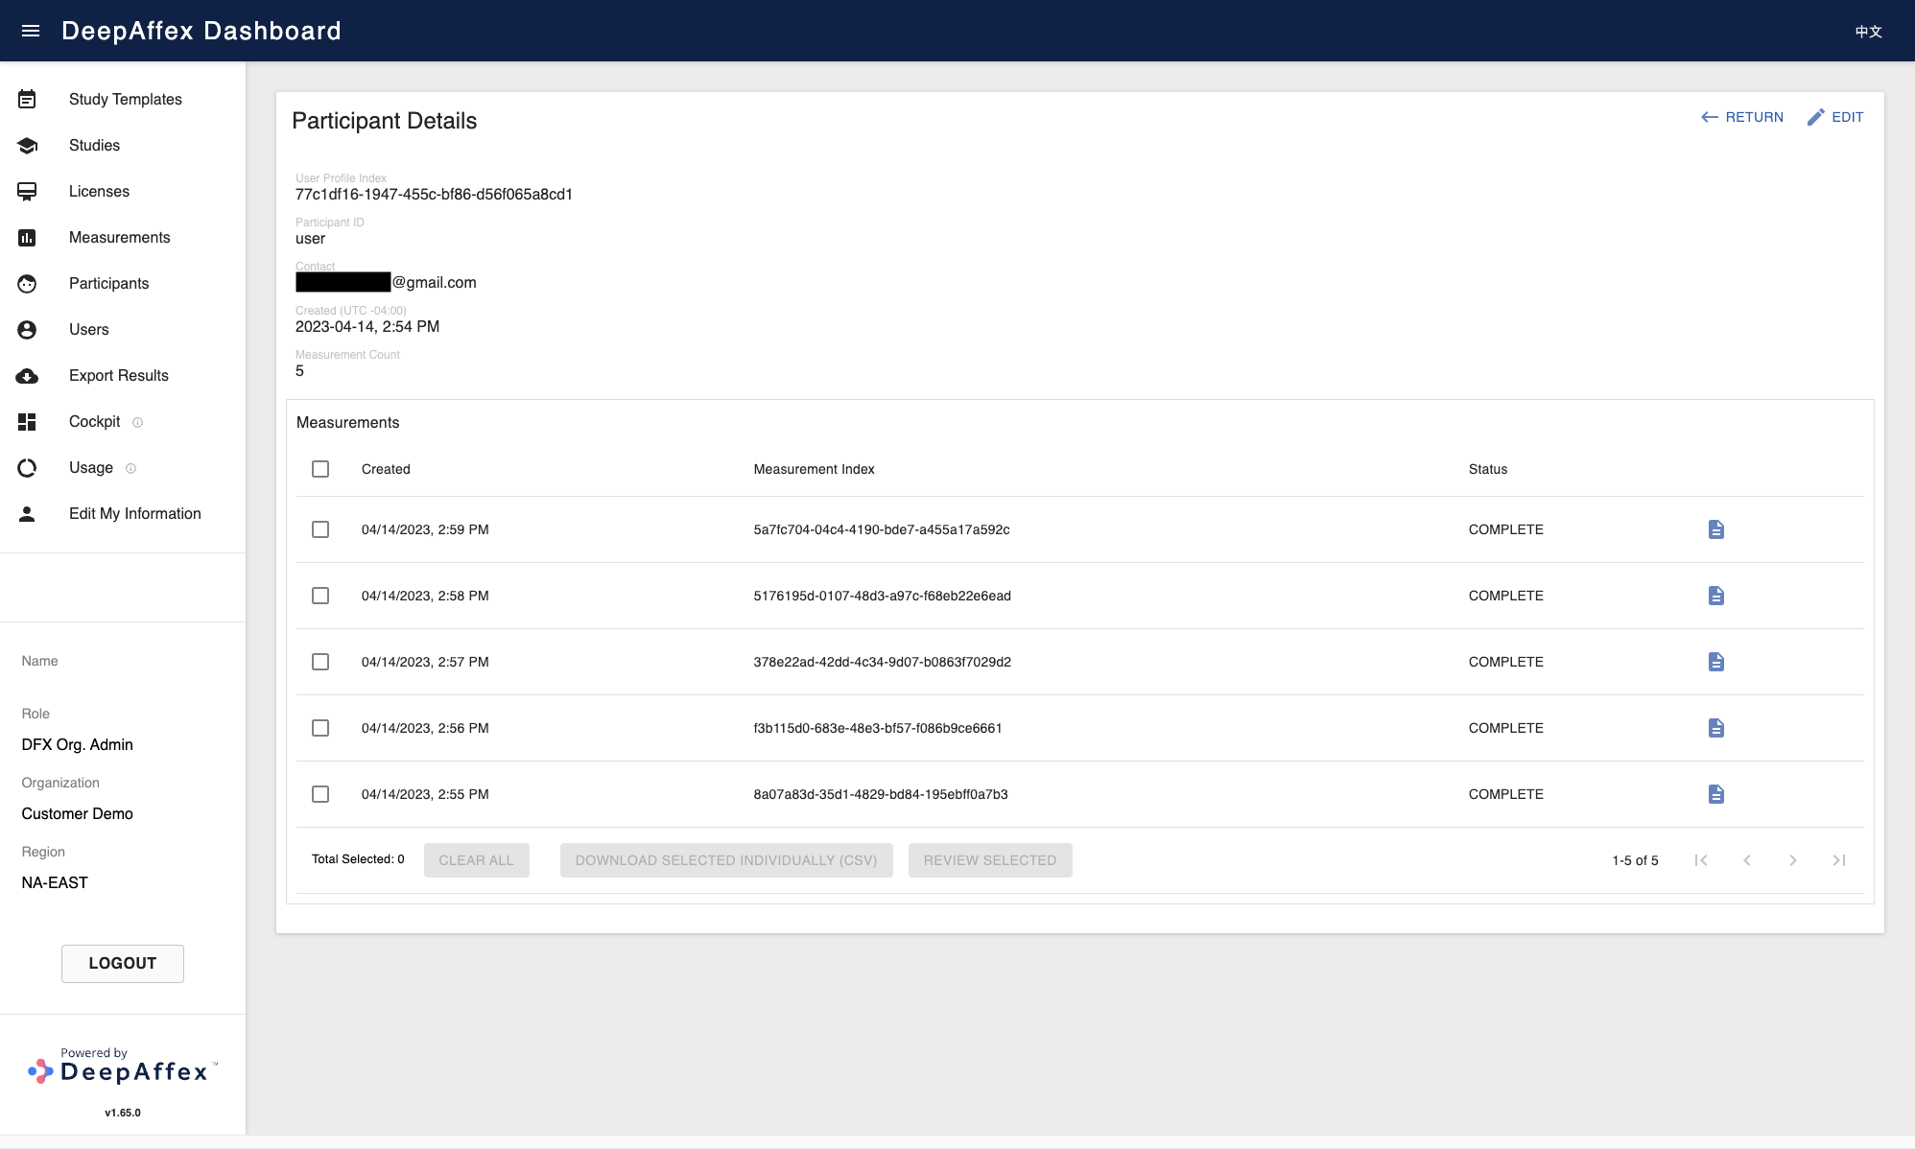1915x1149 pixels.
Task: Go to last page of measurements
Action: coord(1839,860)
